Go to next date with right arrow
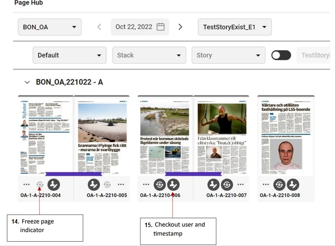The width and height of the screenshot is (335, 246). click(x=180, y=27)
